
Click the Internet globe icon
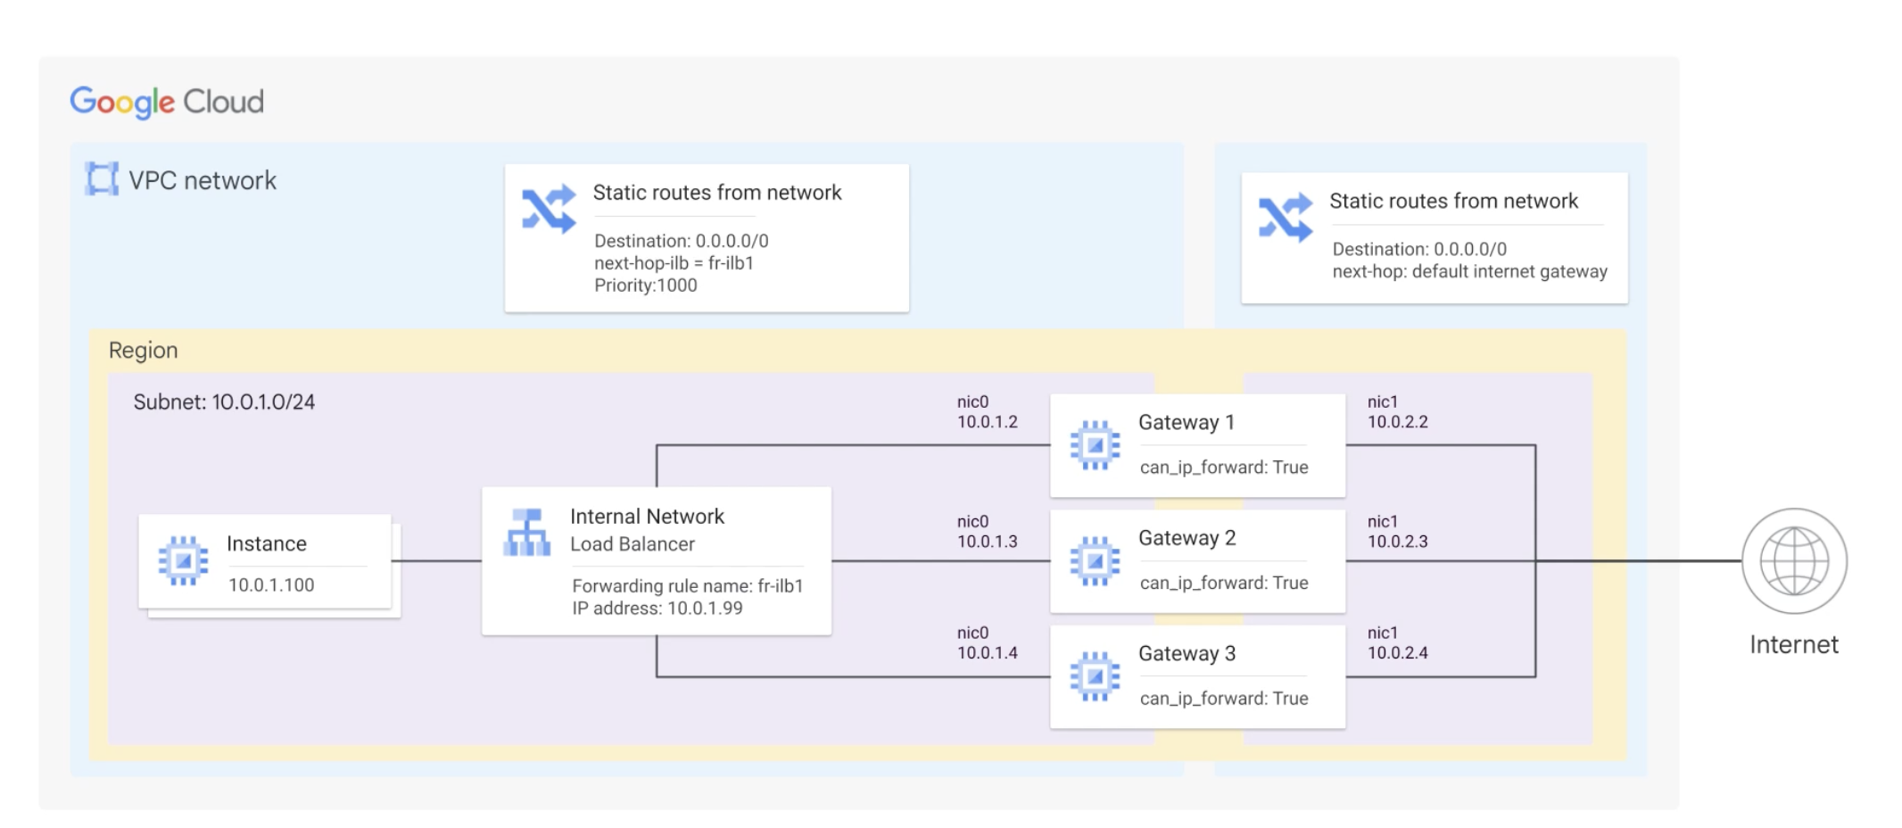click(x=1793, y=561)
